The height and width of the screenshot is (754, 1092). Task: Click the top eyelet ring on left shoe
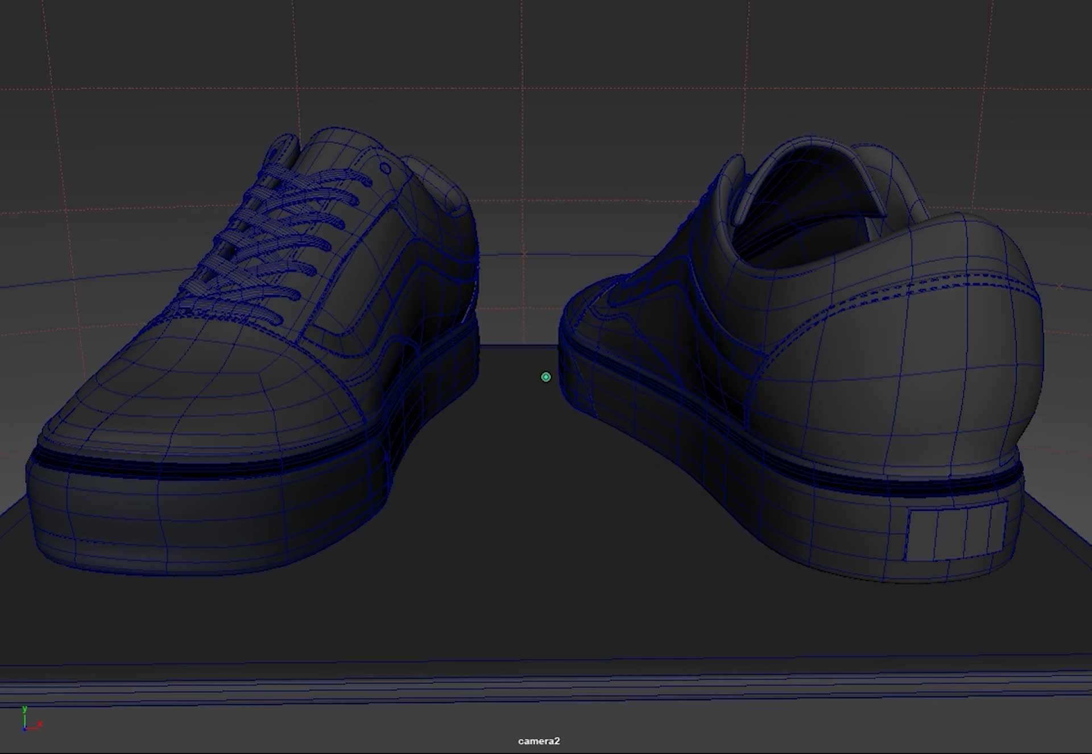click(385, 168)
